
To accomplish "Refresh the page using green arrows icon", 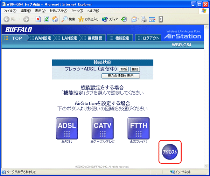I will point(47,19).
